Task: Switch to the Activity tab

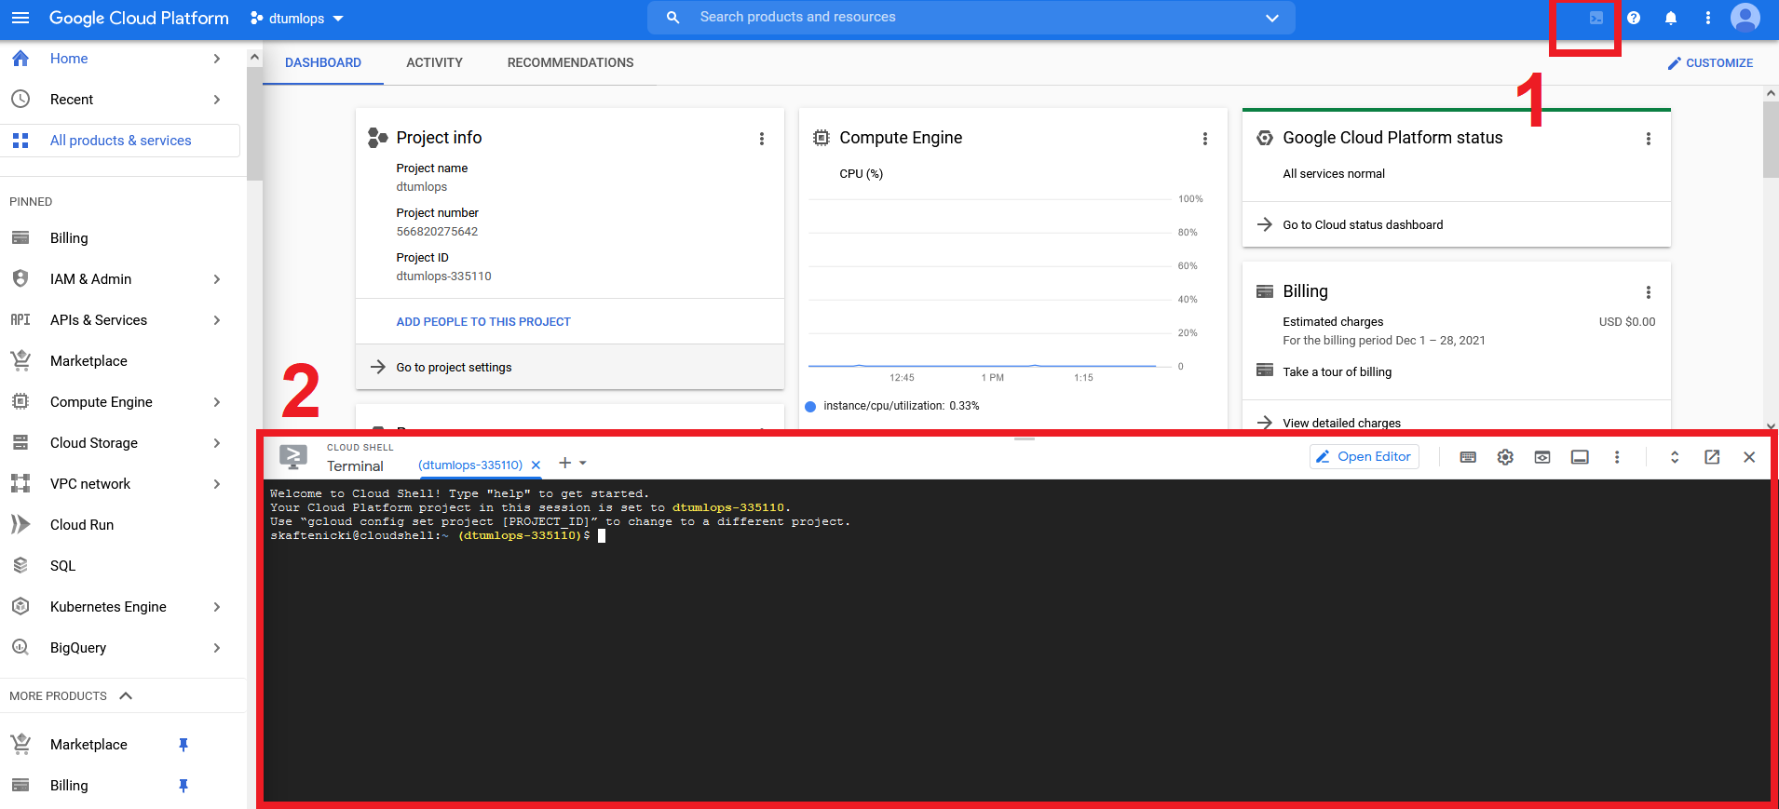Action: click(434, 62)
